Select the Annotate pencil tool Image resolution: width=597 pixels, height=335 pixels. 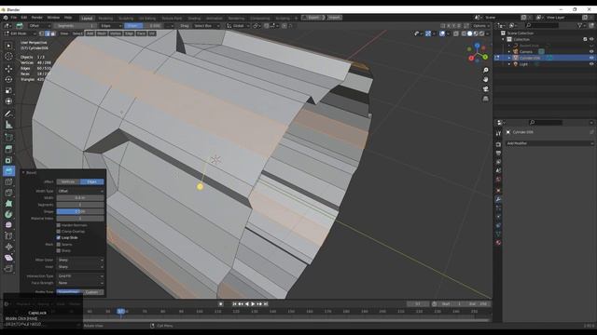point(8,114)
